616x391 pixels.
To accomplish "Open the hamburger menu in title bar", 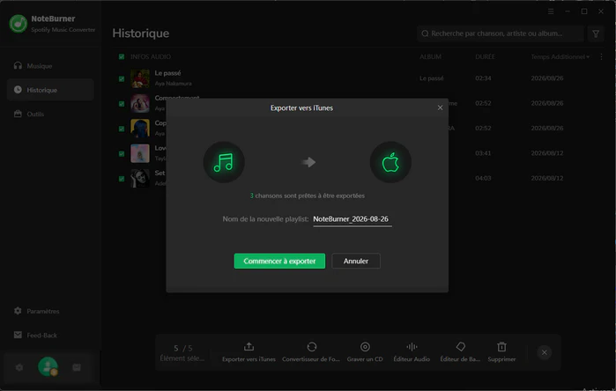I will click(x=551, y=11).
